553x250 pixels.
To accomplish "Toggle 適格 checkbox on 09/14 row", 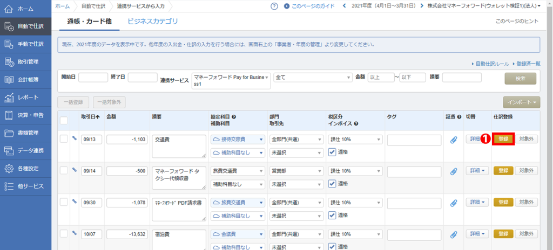I will tap(332, 183).
